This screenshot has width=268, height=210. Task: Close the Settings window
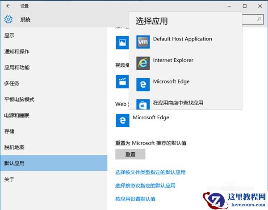coord(260,6)
